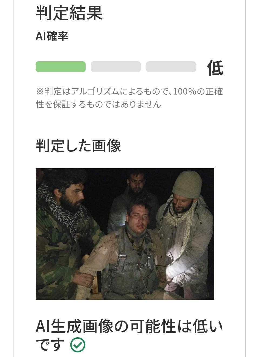Click the AI生成画像の可能性は低い result text
This screenshot has width=259, height=357.
coord(129,326)
